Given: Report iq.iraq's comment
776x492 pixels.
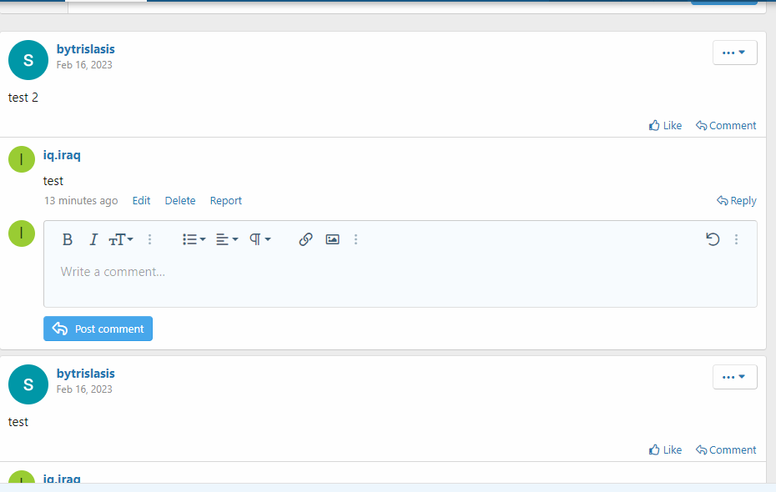Looking at the screenshot, I should point(225,200).
